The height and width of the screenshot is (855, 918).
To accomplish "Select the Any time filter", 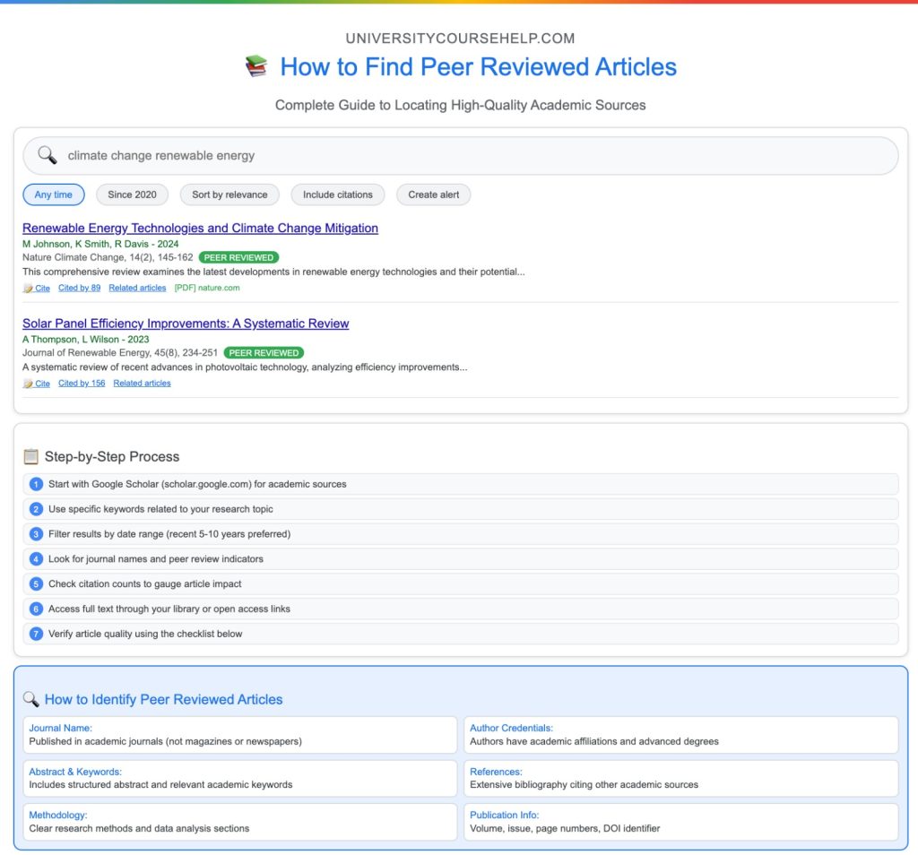I will pyautogui.click(x=53, y=194).
